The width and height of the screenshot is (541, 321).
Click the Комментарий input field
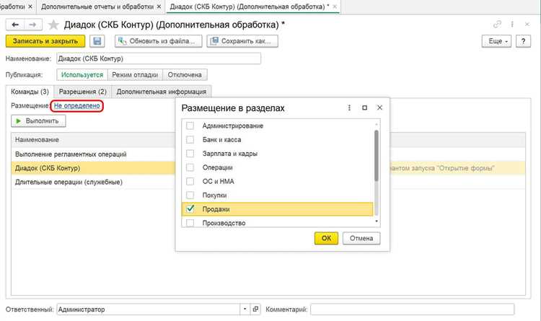click(413, 309)
